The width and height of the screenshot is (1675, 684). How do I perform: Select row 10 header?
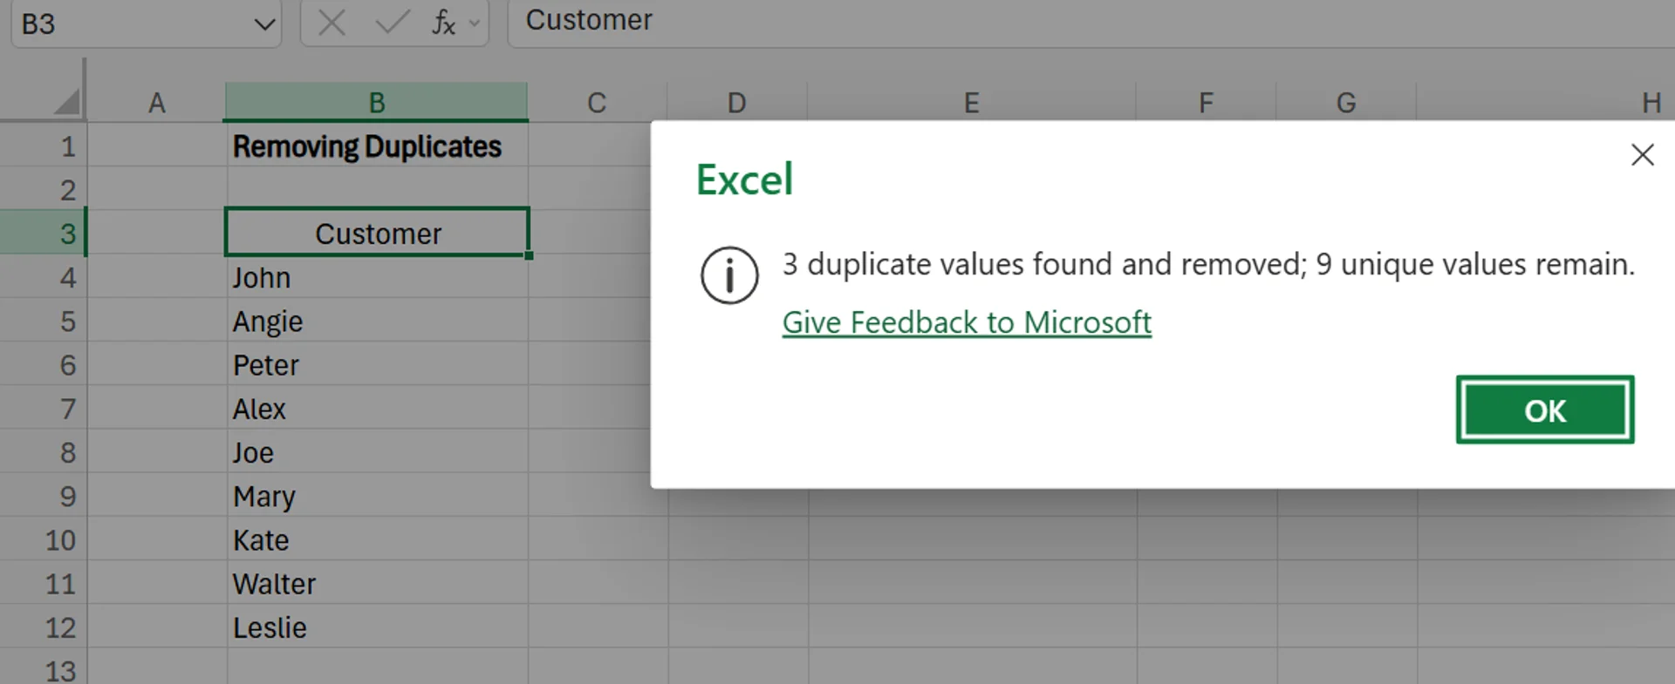[44, 539]
